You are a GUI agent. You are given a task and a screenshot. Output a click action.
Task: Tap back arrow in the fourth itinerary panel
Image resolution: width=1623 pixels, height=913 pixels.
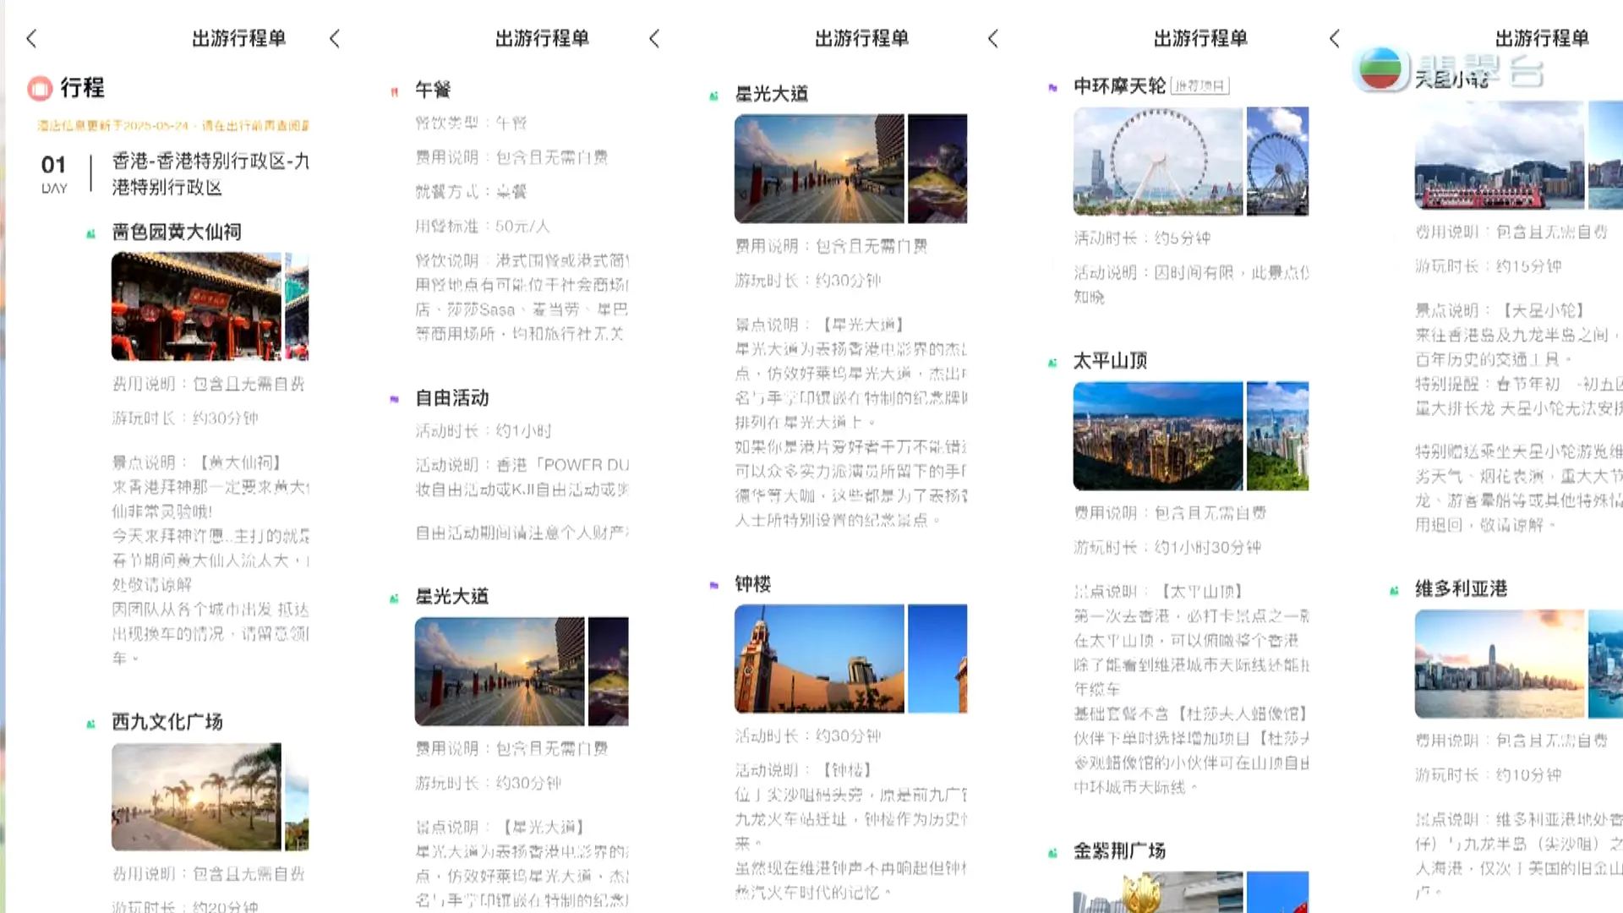pyautogui.click(x=993, y=38)
